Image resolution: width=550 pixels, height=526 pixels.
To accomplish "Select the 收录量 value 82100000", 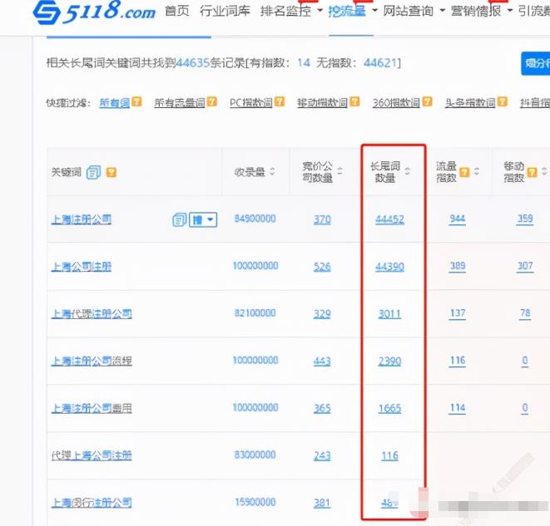I will click(x=255, y=313).
